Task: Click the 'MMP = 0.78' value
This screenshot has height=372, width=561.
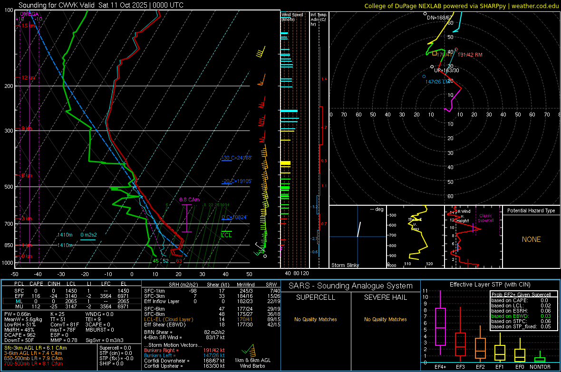Action: point(64,340)
